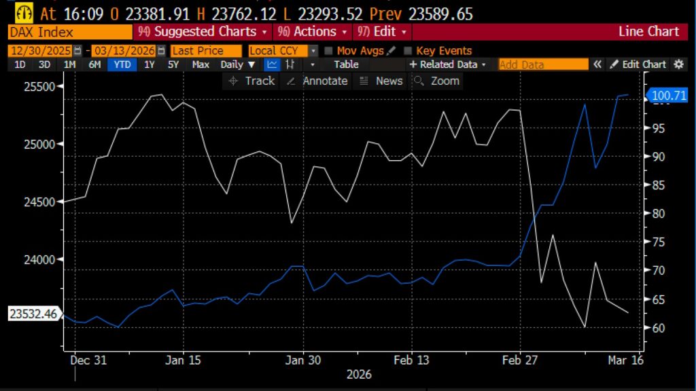Expand the Related Data dropdown
The image size is (696, 391).
[x=447, y=64]
